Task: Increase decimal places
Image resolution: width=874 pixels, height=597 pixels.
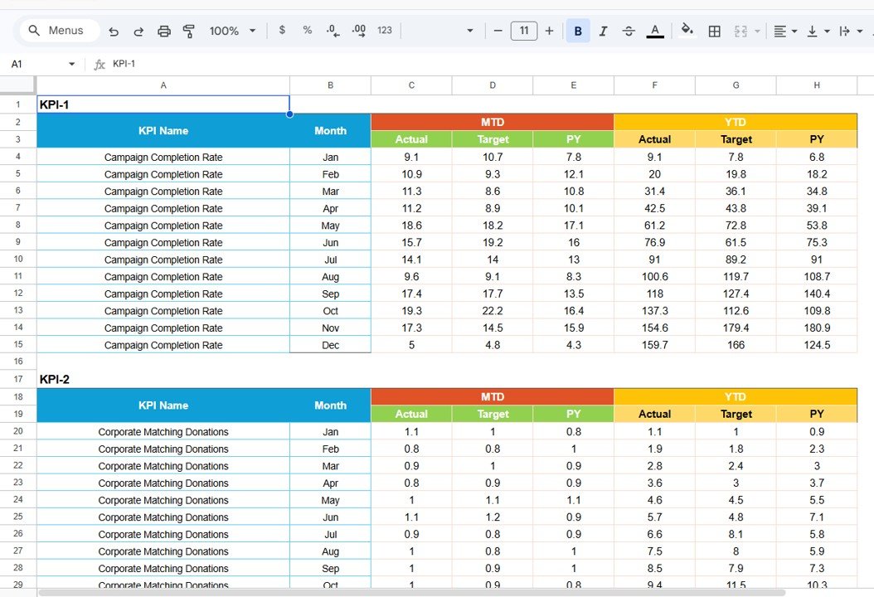Action: [358, 31]
